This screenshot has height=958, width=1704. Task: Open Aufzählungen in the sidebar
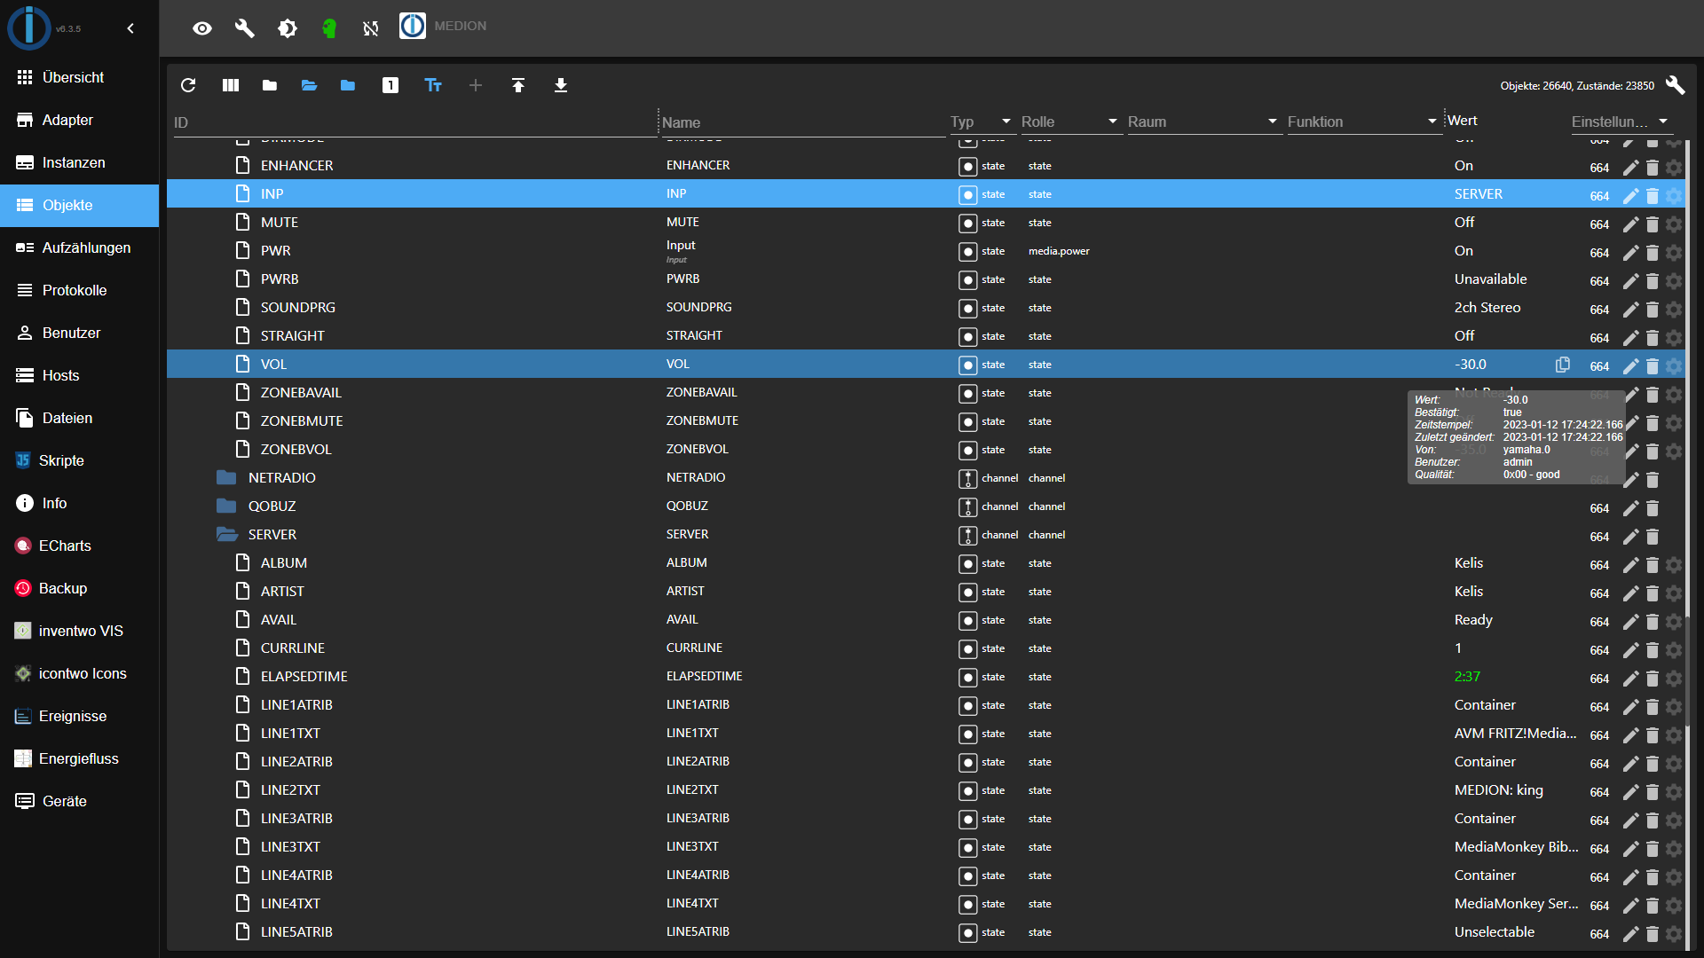pyautogui.click(x=79, y=247)
